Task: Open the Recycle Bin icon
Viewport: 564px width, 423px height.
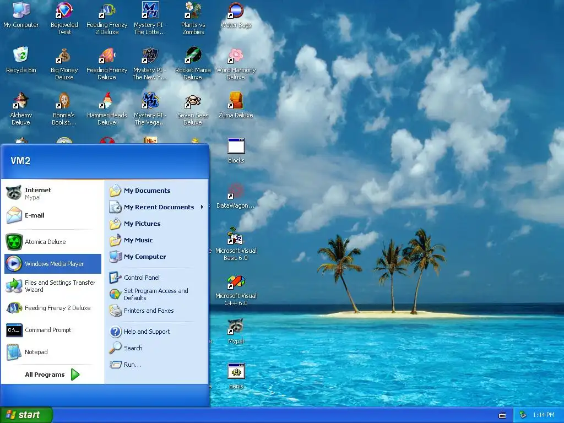Action: point(21,60)
